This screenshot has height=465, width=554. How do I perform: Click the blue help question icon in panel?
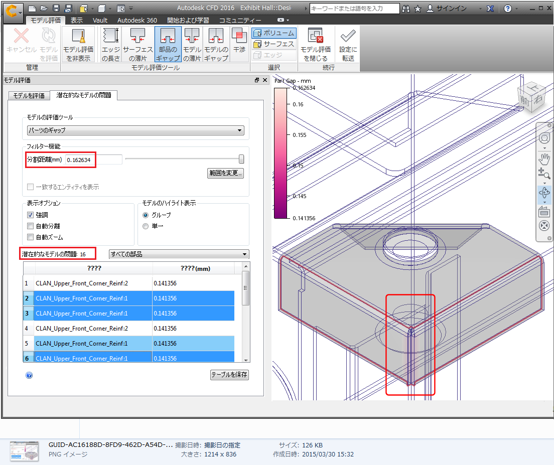pyautogui.click(x=29, y=375)
